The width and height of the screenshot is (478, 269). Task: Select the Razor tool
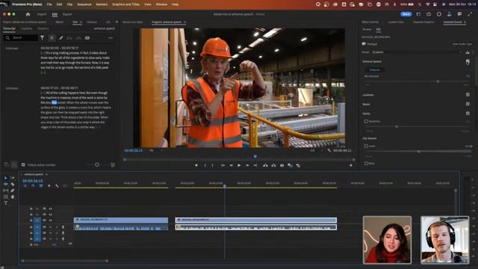13,185
